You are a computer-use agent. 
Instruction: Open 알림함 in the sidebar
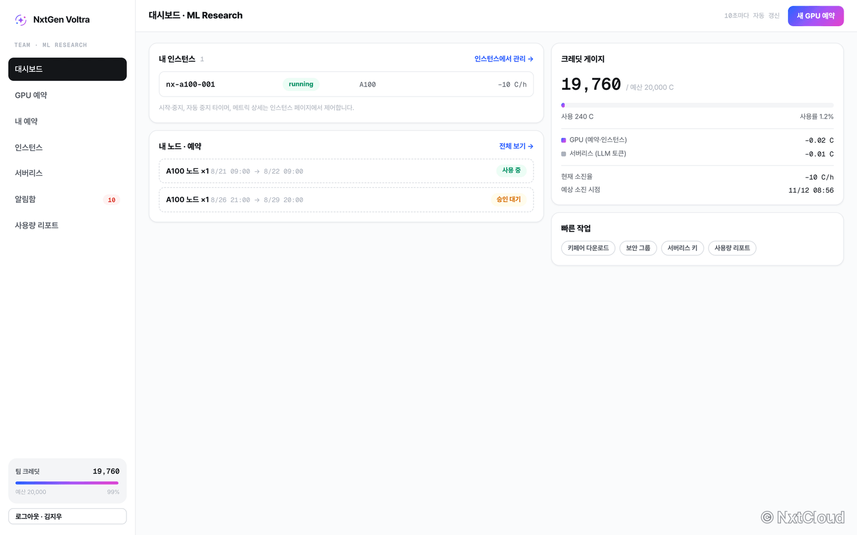pos(67,200)
